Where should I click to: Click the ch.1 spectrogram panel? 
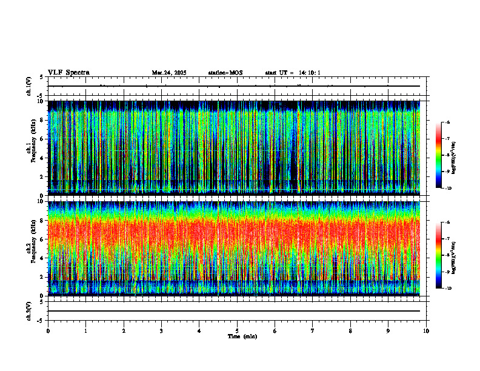point(234,148)
